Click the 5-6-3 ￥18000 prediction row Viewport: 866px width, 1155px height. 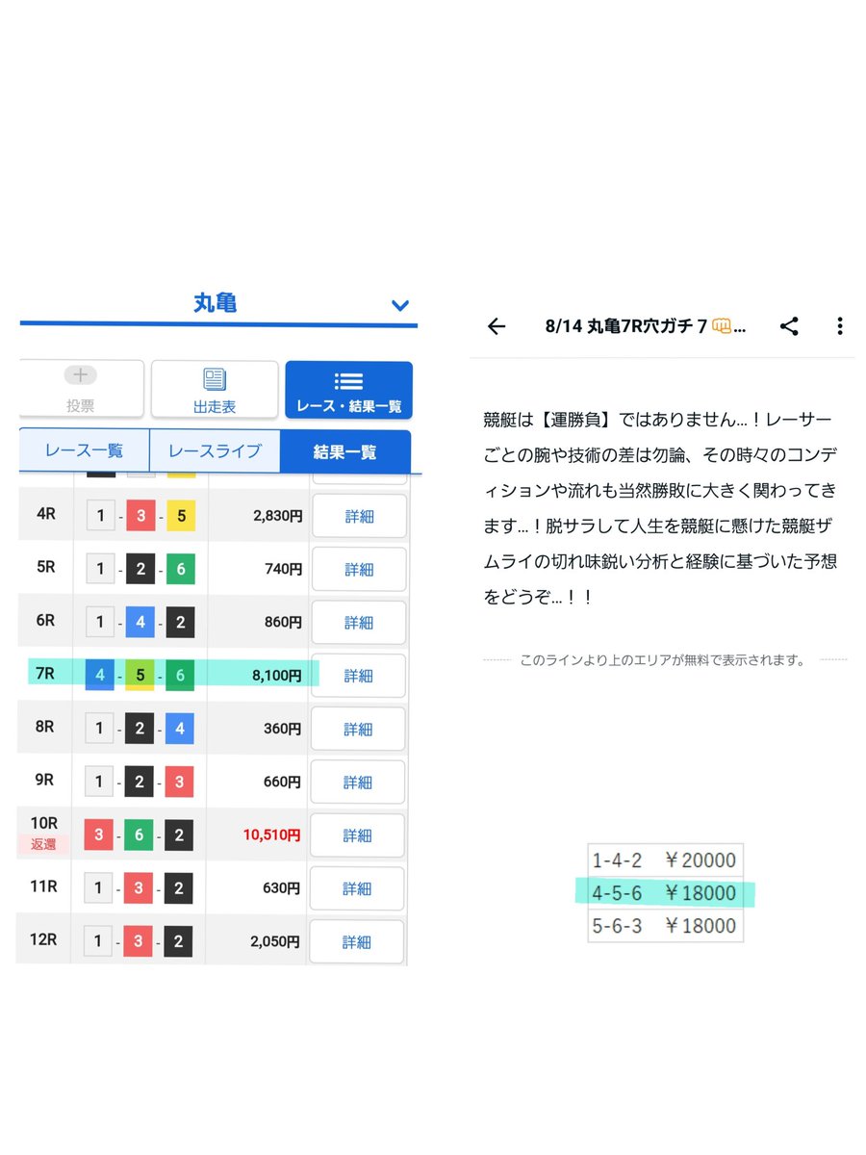point(665,926)
